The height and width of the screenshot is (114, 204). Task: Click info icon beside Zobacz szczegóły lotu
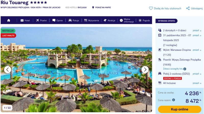tap(185, 69)
